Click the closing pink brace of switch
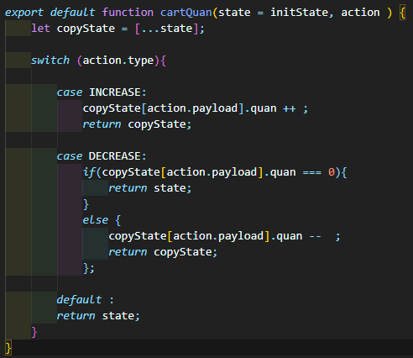This screenshot has height=358, width=413. coord(34,332)
